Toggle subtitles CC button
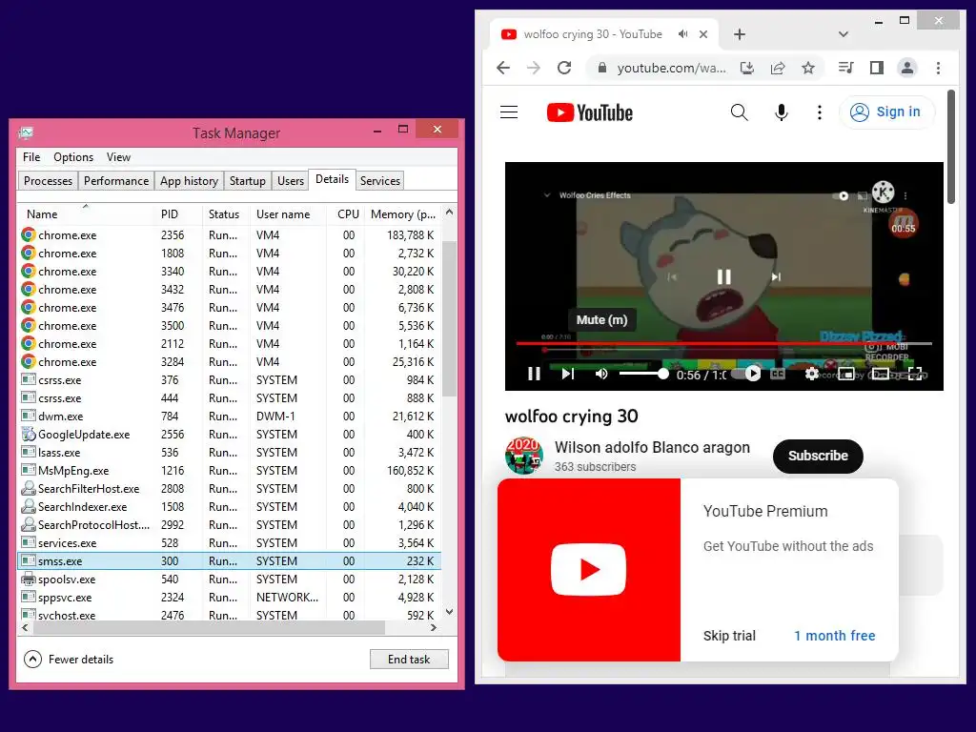The width and height of the screenshot is (976, 732). tap(778, 374)
